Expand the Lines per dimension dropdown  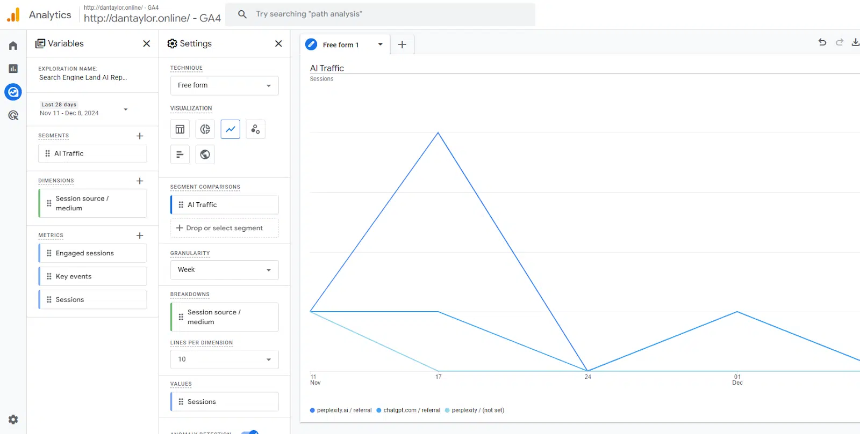click(x=224, y=359)
